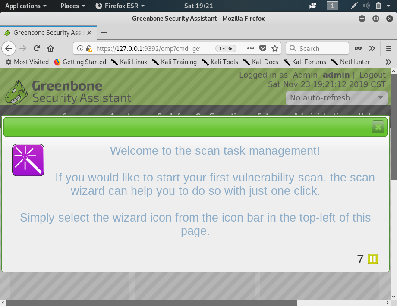This screenshot has height=306, width=397.
Task: Click the private browsing mask icon
Action: (358, 48)
